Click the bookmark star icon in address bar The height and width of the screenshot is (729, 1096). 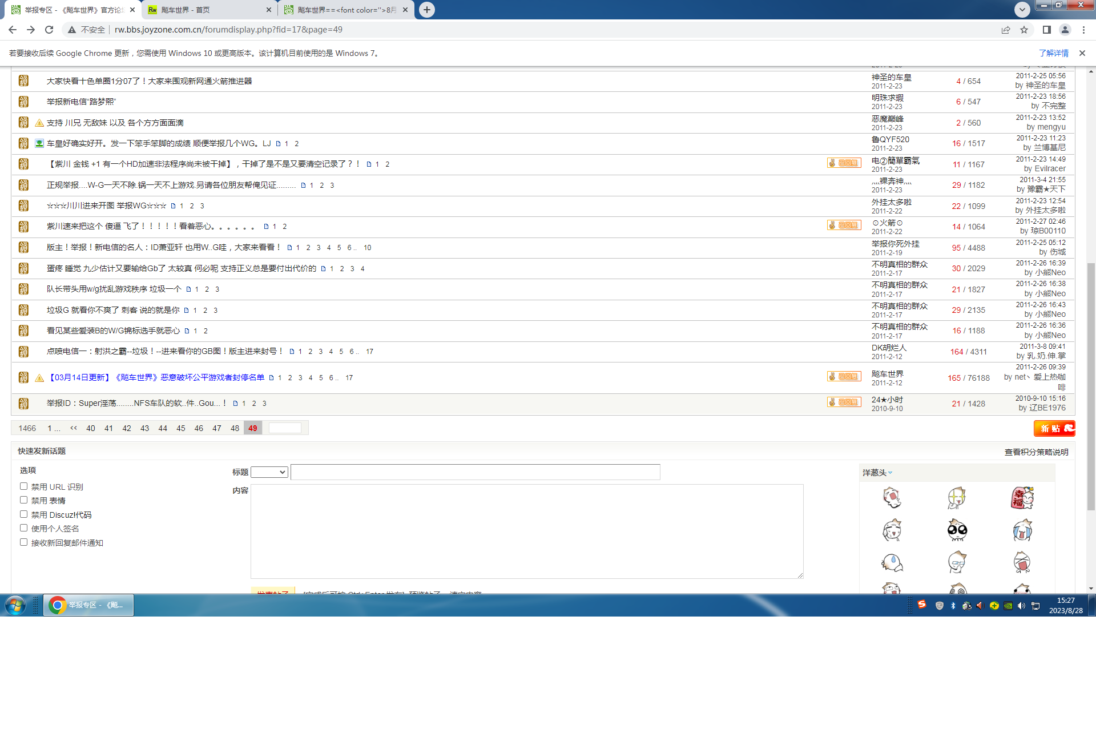point(1024,30)
